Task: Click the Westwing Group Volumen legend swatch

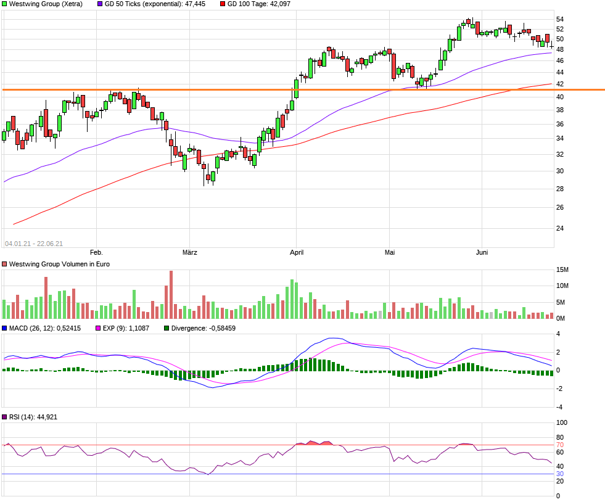Action: point(4,264)
